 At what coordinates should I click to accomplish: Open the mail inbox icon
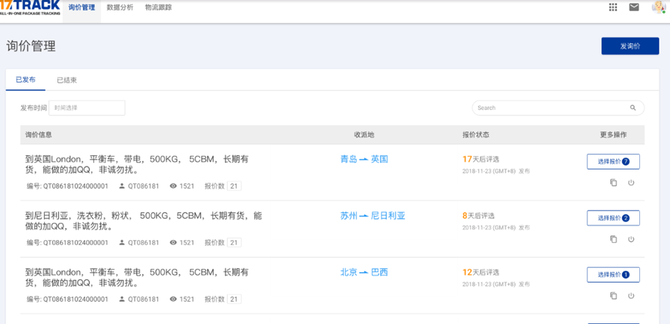pyautogui.click(x=634, y=7)
